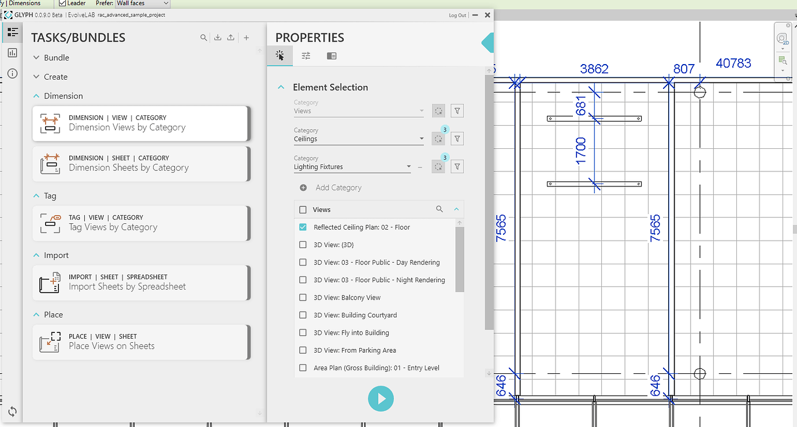Run the task with the play button
Viewport: 797px width, 427px height.
pos(381,398)
